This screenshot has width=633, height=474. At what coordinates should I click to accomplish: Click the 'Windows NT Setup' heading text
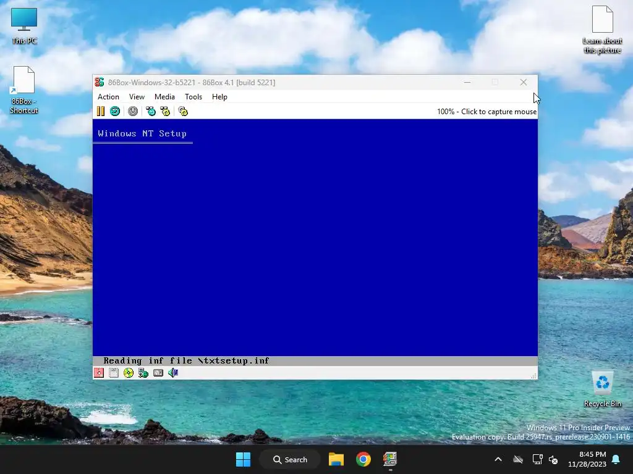coord(142,133)
